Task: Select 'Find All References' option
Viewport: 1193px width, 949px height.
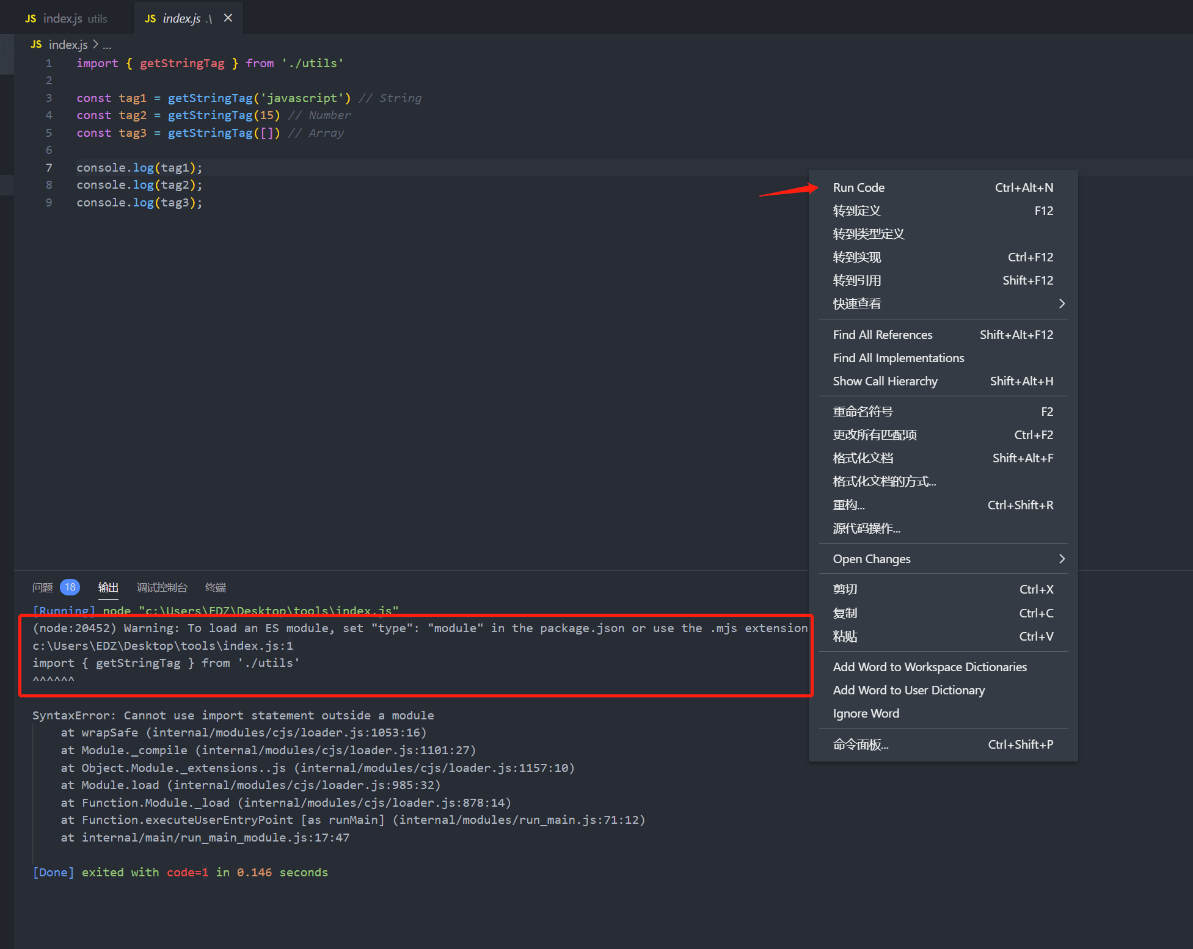Action: [x=880, y=334]
